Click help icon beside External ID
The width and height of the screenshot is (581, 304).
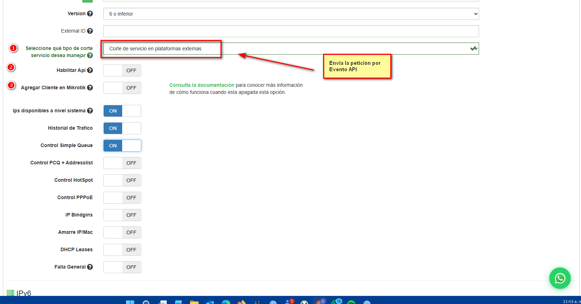click(x=90, y=31)
